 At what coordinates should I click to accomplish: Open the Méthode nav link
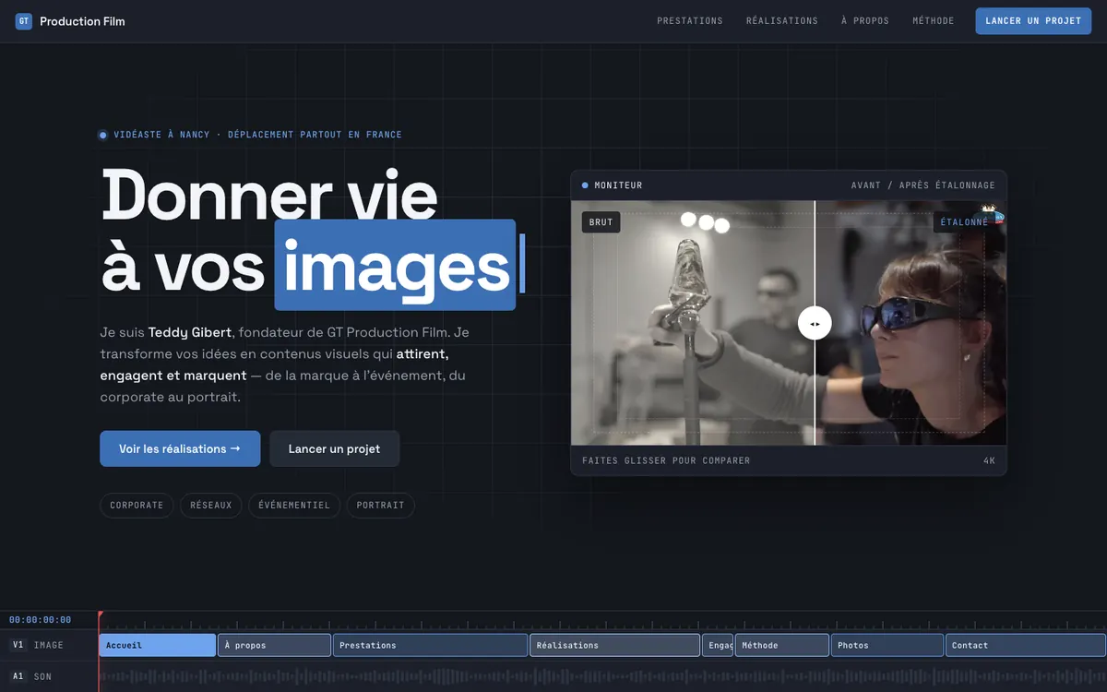pyautogui.click(x=934, y=21)
